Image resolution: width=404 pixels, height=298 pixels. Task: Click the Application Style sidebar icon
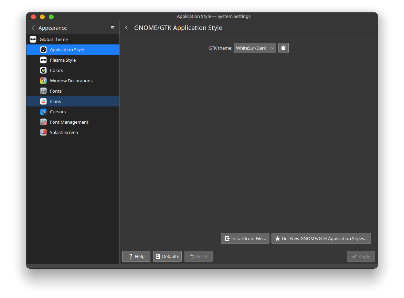click(x=43, y=50)
